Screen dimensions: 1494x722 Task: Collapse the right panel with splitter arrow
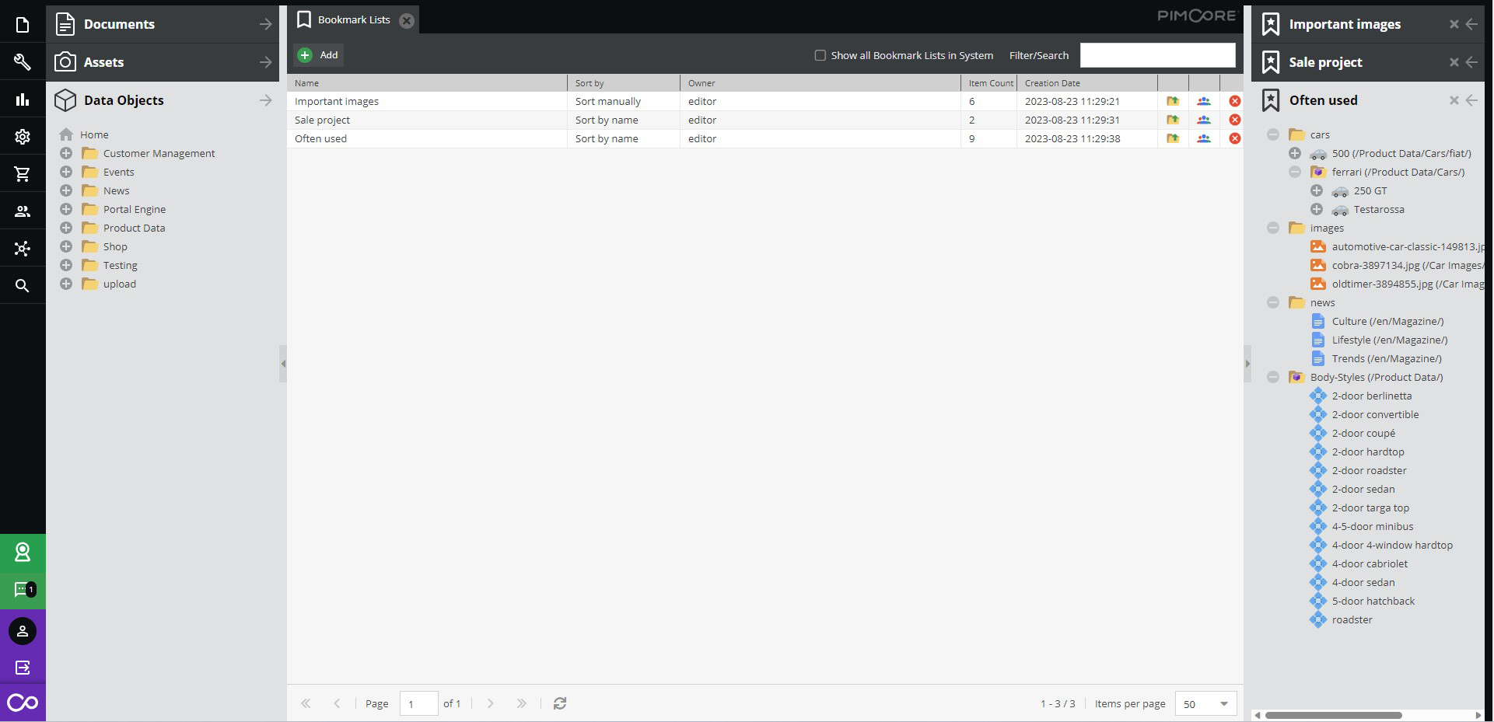(x=1247, y=364)
